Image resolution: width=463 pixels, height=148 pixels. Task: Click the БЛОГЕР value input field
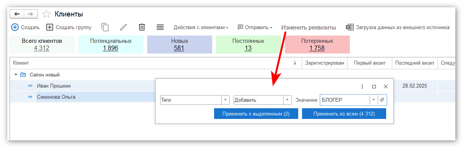[x=345, y=100]
